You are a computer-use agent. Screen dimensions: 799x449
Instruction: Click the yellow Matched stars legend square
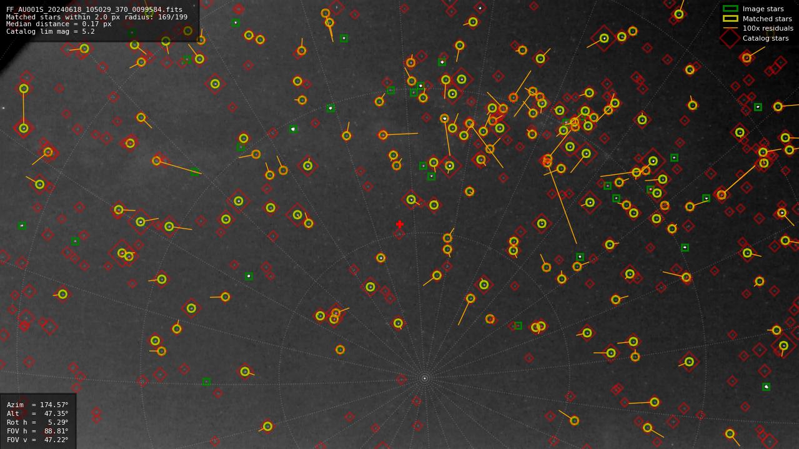pyautogui.click(x=730, y=19)
